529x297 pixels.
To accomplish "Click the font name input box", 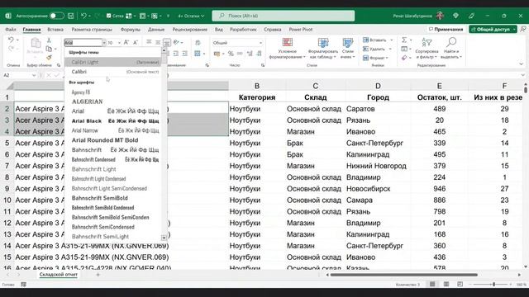I will (x=83, y=43).
